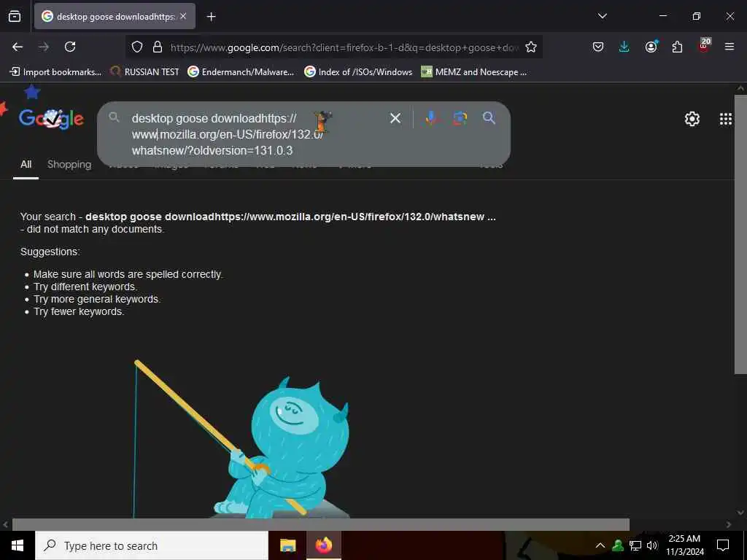Screen dimensions: 747x560
Task: Click inside the Google search box text
Action: tap(228, 134)
